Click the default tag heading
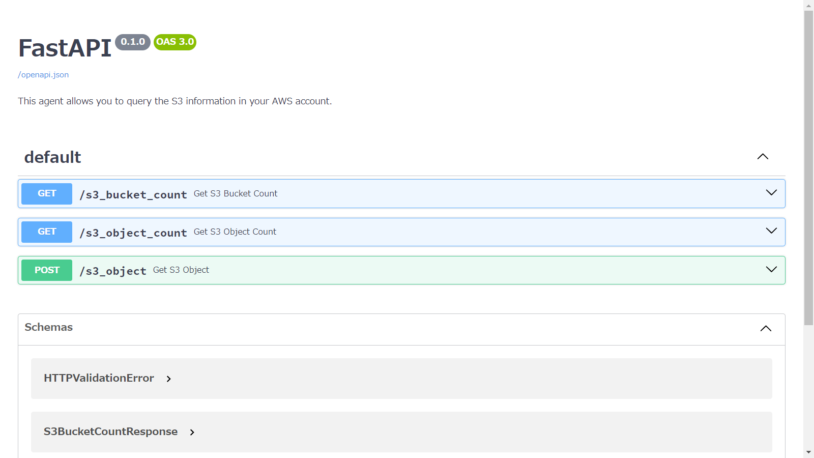814x458 pixels. coord(53,157)
